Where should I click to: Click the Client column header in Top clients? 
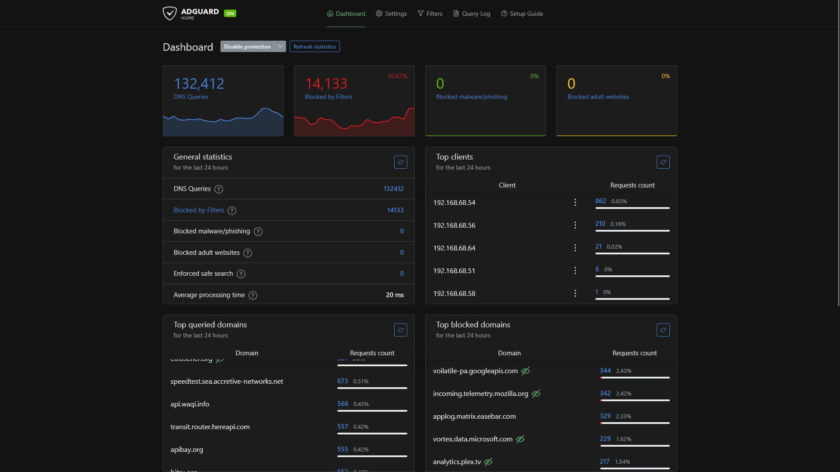[x=507, y=185]
